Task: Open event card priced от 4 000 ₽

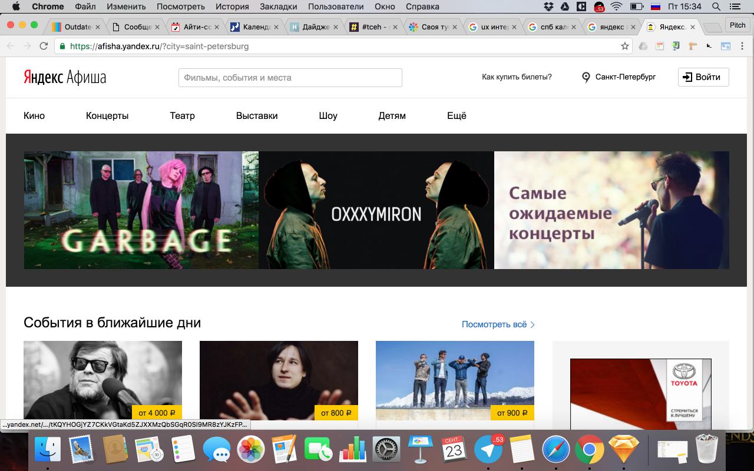Action: click(x=102, y=380)
